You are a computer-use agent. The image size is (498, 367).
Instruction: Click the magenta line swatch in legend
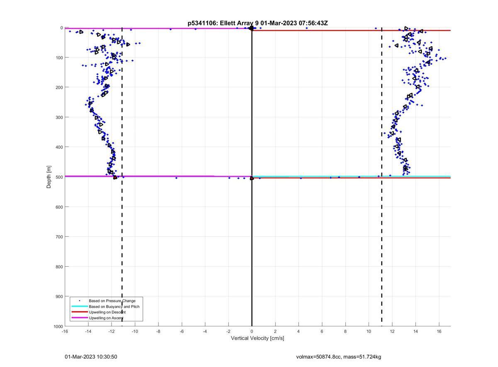click(x=80, y=318)
